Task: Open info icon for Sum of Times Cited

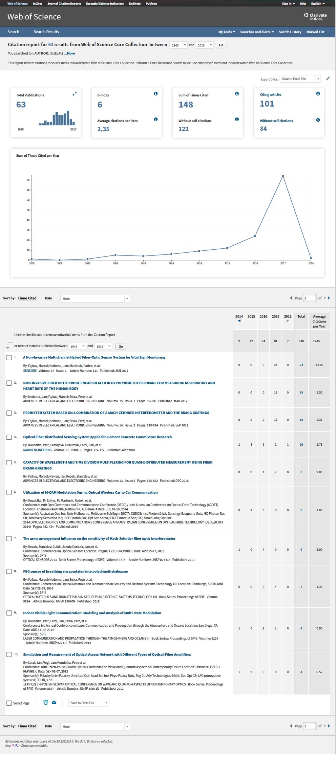Action: tap(237, 94)
